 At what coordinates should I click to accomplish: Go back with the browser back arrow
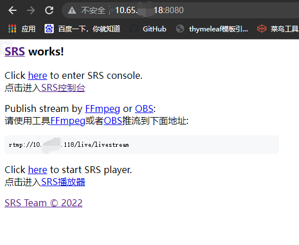tap(13, 10)
